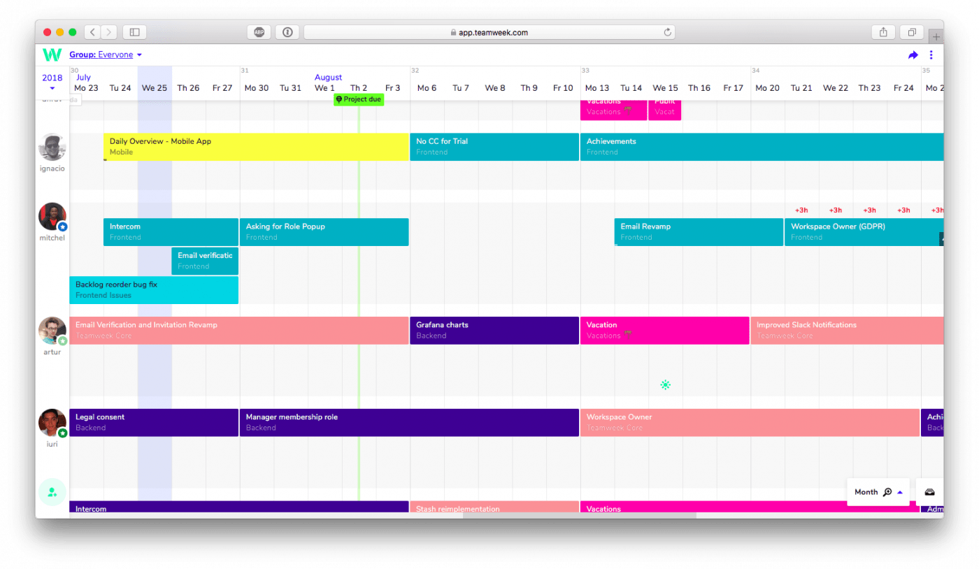This screenshot has height=569, width=979.
Task: Open the Stash reimplementation task
Action: tap(494, 507)
